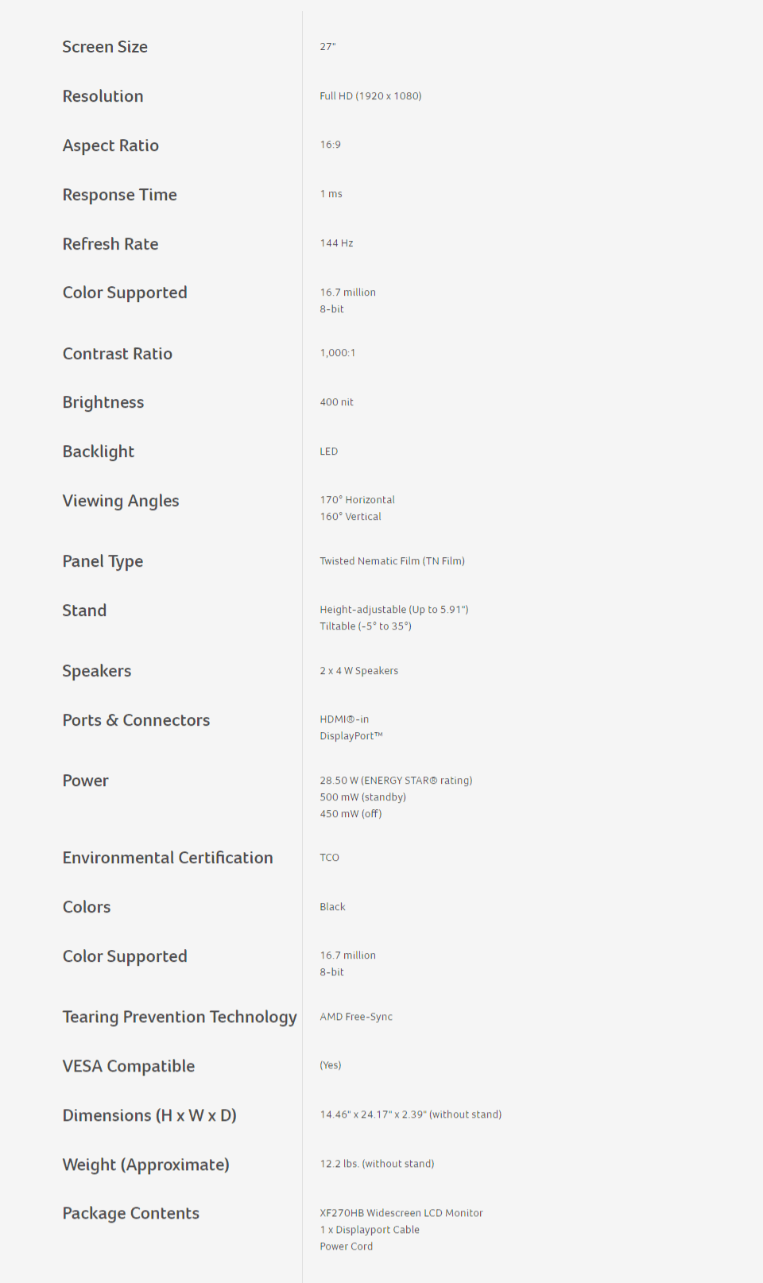Select the Full HD (1920 x 1080) value
The image size is (763, 1283).
point(370,96)
